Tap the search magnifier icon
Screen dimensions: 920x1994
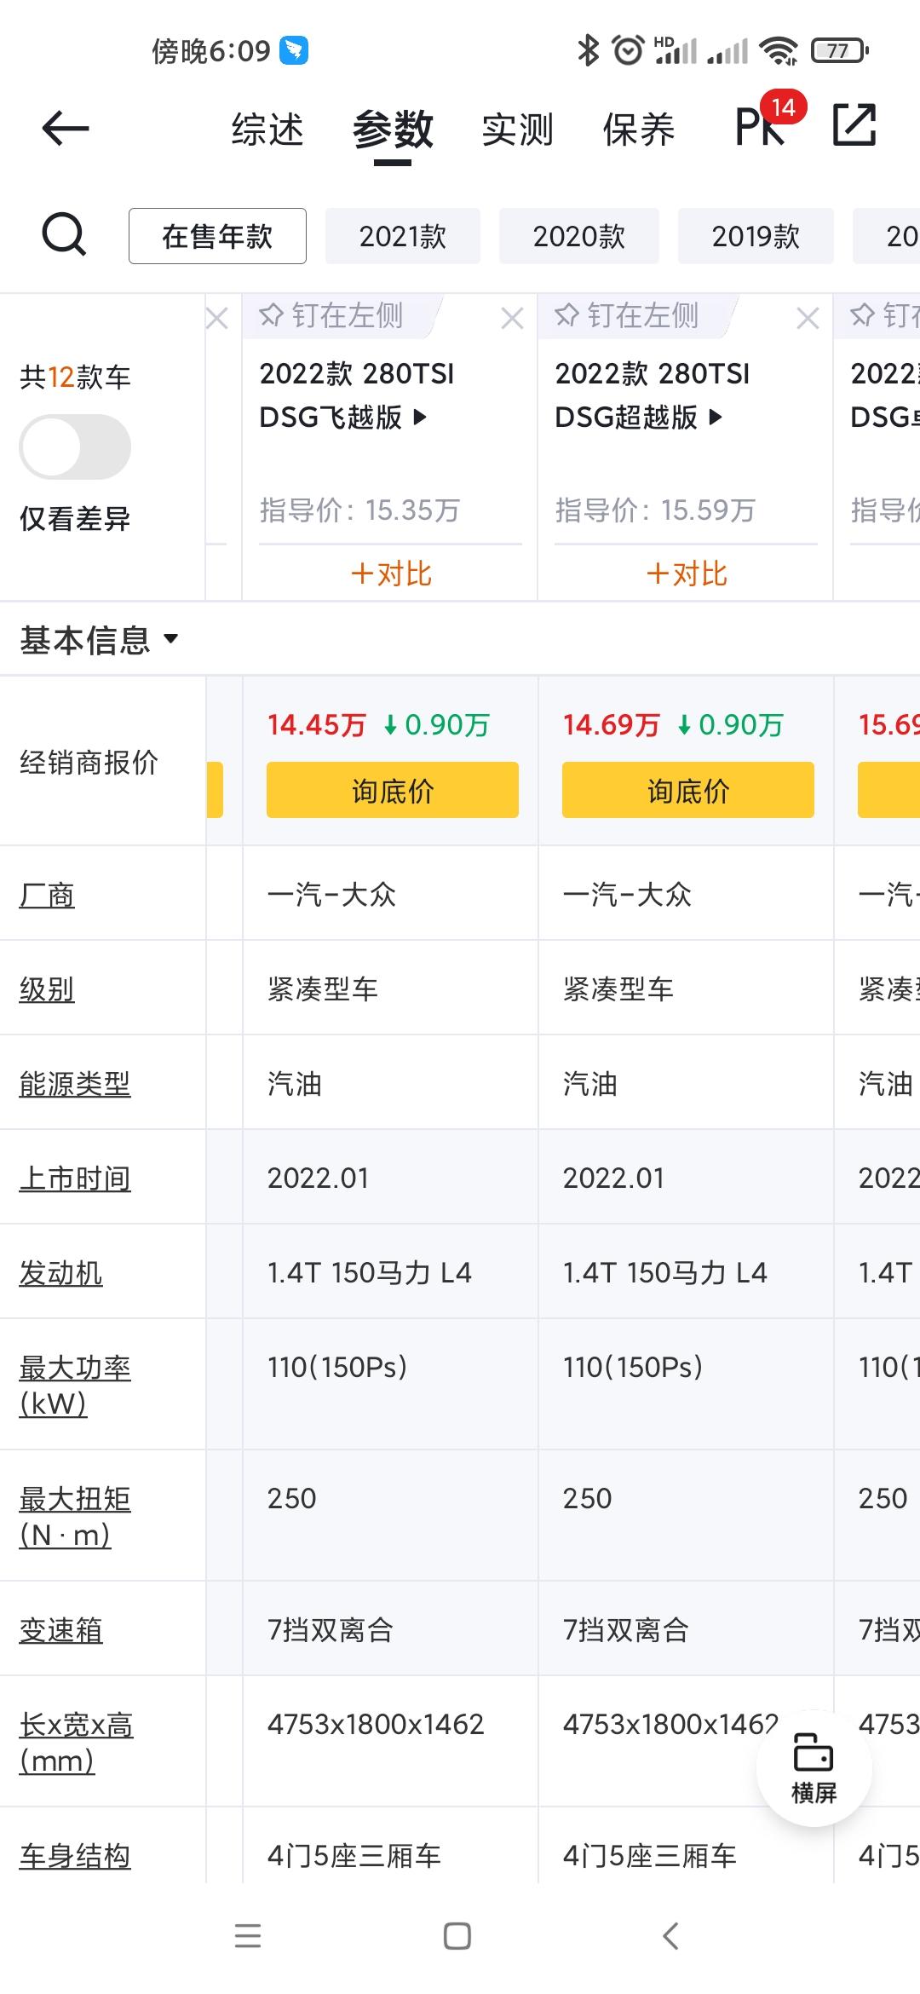pyautogui.click(x=64, y=235)
